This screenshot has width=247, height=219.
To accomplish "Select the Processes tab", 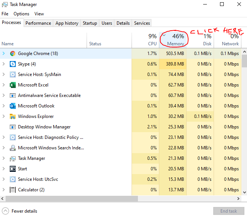I will point(12,22).
